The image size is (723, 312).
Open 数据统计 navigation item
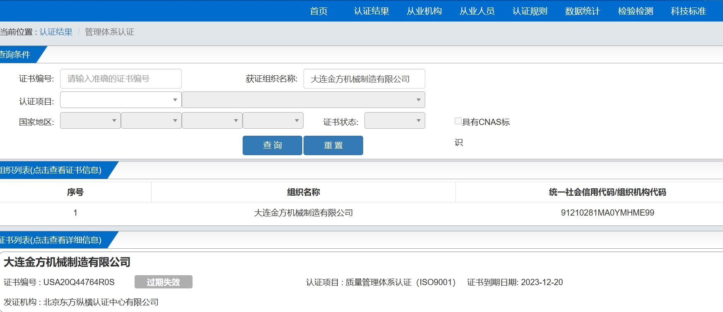tap(582, 11)
